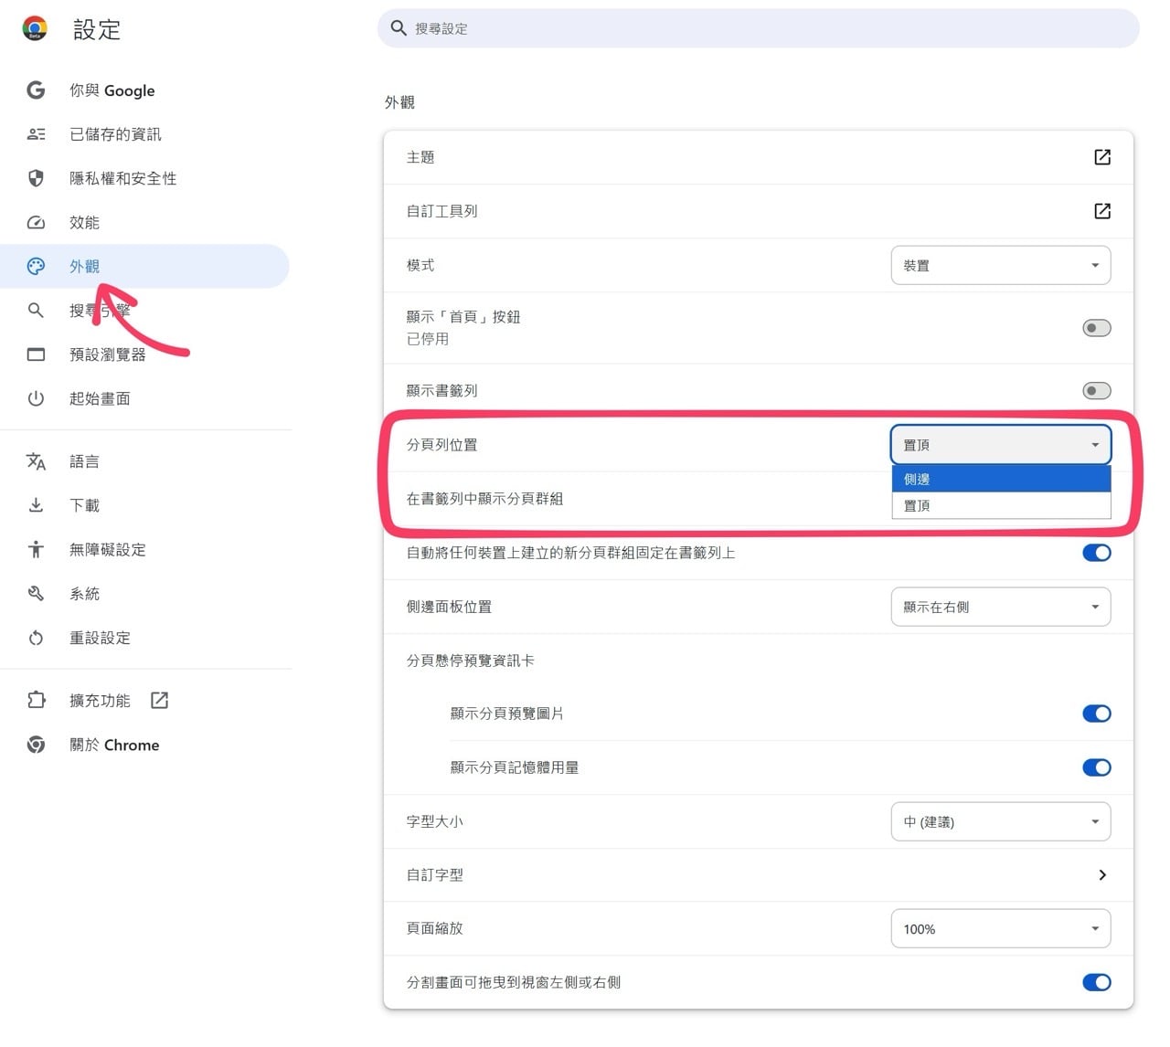The width and height of the screenshot is (1170, 1047).
Task: Click the 隱私權和安全性 shield icon
Action: [36, 178]
